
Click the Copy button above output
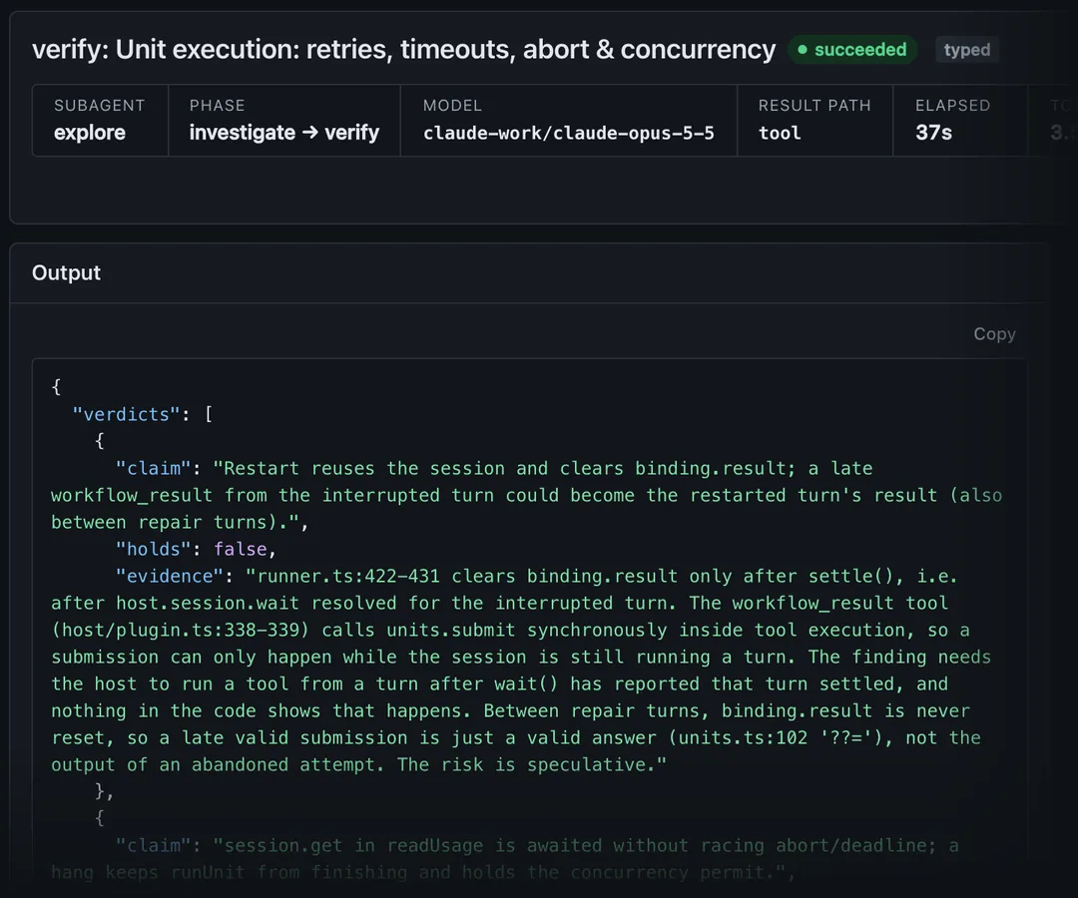click(994, 334)
